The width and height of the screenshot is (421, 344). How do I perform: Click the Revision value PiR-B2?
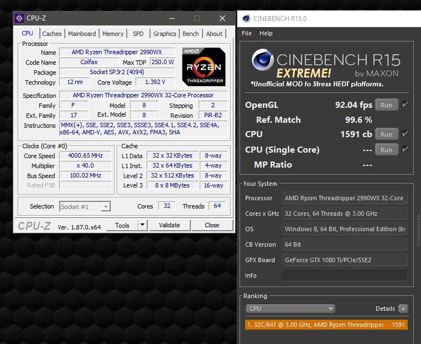[213, 115]
